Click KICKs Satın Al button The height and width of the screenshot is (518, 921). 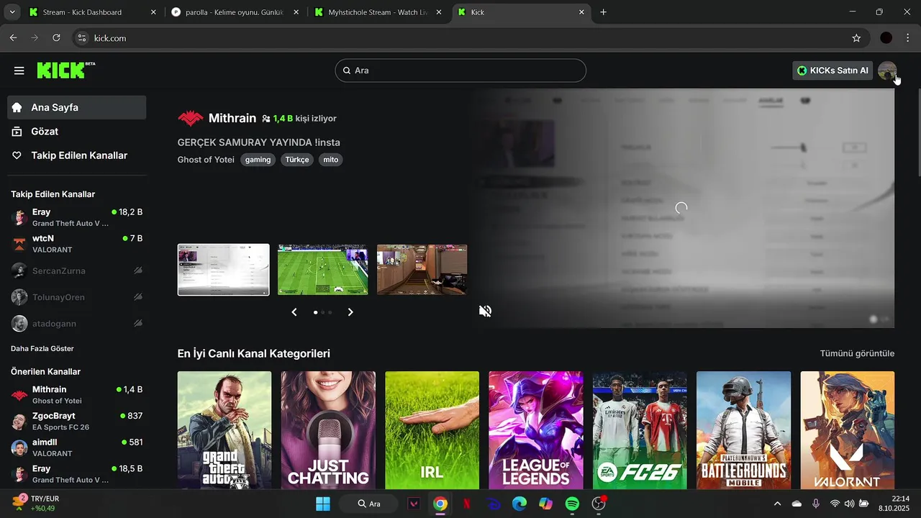click(832, 71)
